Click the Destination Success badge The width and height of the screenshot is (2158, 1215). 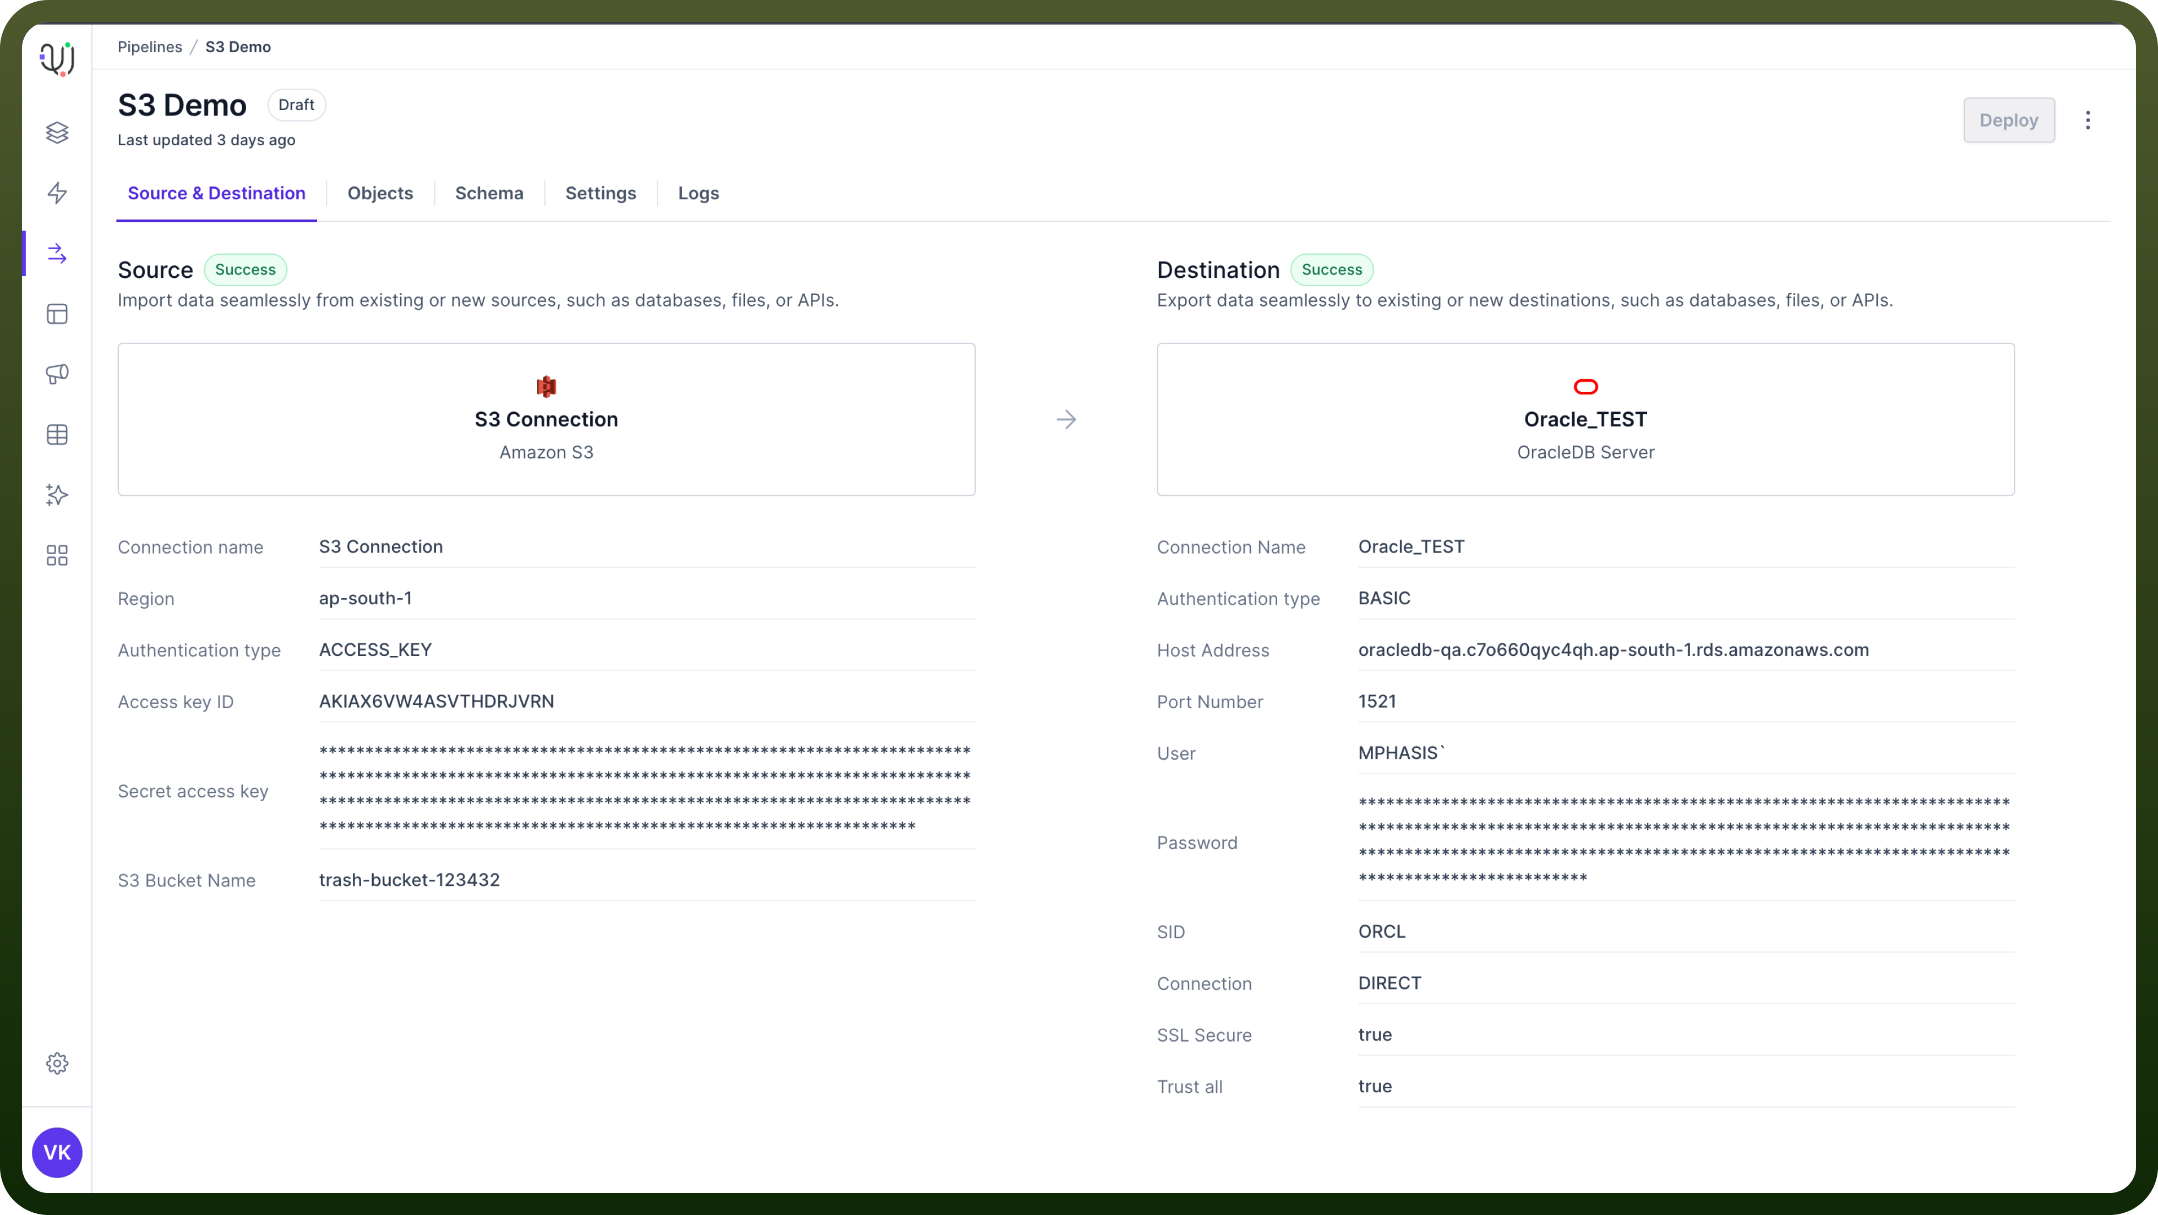click(1332, 270)
